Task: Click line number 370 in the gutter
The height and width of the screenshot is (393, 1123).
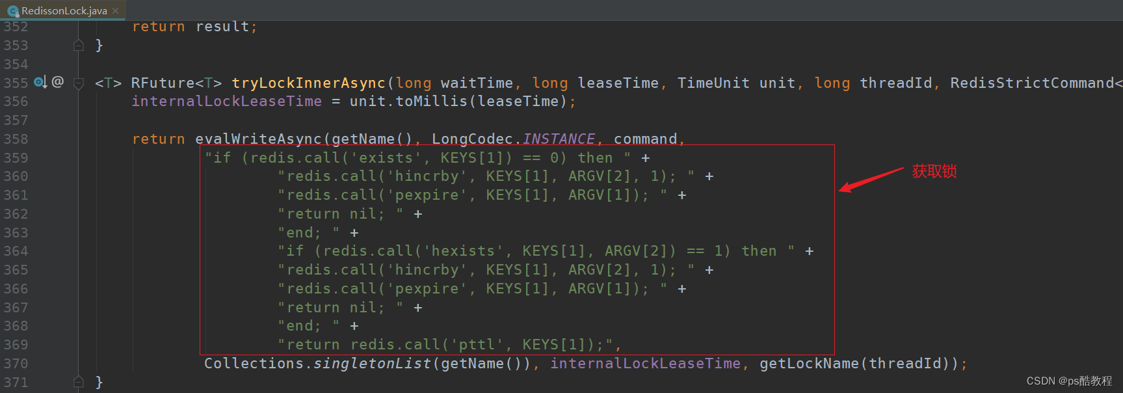Action: coord(16,364)
